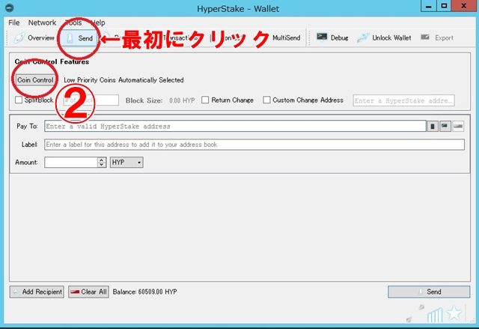The height and width of the screenshot is (329, 479).
Task: Remove this recipient icon button
Action: coord(458,127)
